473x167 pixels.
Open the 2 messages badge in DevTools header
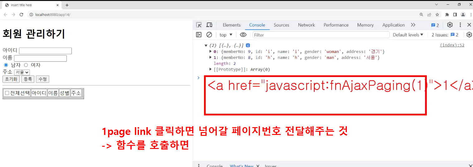(x=435, y=25)
